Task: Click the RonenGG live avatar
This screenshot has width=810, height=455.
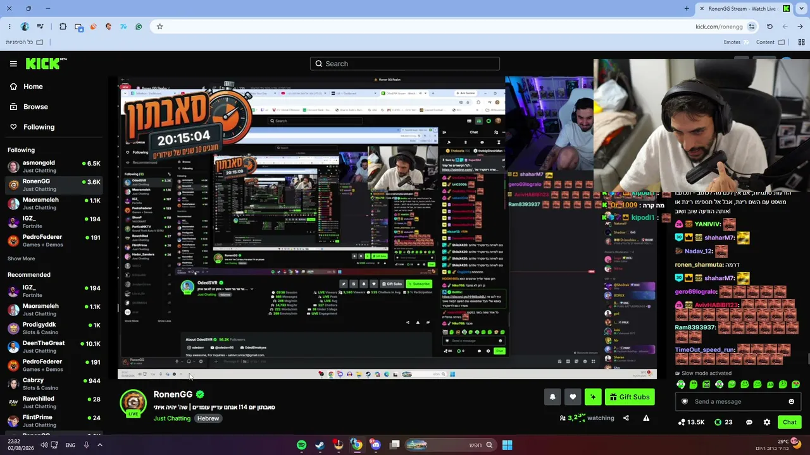Action: coord(134,403)
